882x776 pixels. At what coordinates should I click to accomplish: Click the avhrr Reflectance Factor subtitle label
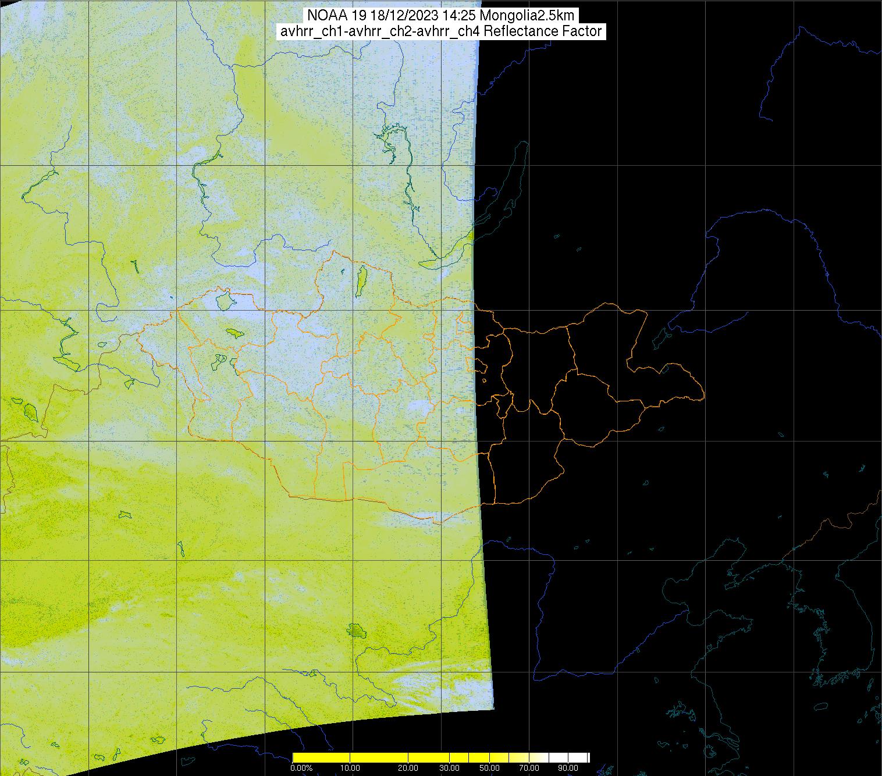440,31
